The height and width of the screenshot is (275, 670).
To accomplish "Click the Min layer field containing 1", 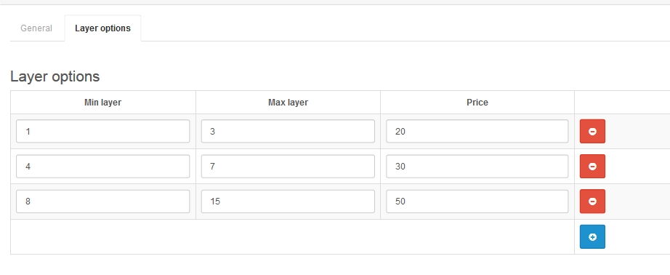I will [x=103, y=131].
